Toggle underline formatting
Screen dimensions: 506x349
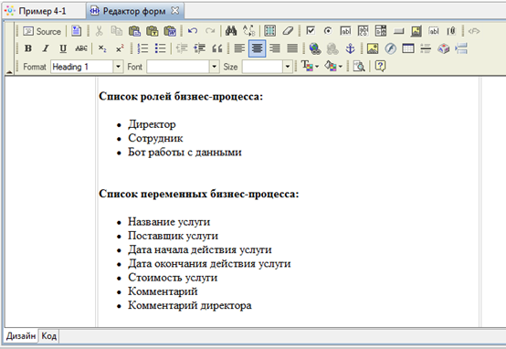pos(63,48)
